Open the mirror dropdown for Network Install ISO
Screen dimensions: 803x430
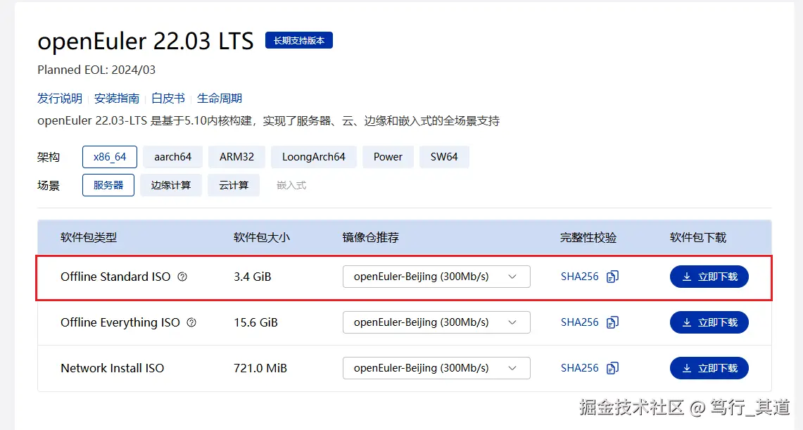(436, 367)
